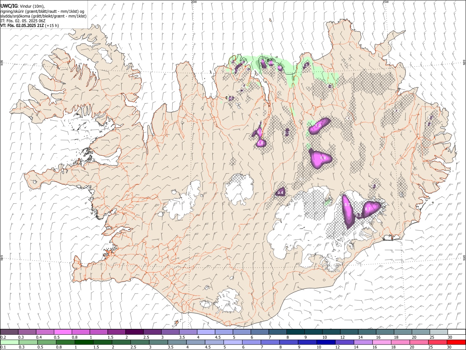Click the 20W longitude label at top
This screenshot has width=466, height=350.
[x=194, y=2]
